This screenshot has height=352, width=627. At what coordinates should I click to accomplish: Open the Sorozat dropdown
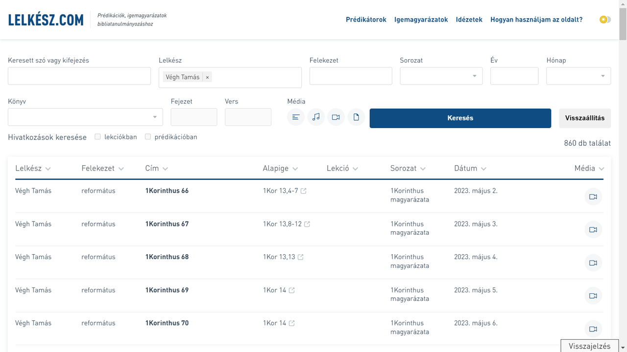point(441,76)
